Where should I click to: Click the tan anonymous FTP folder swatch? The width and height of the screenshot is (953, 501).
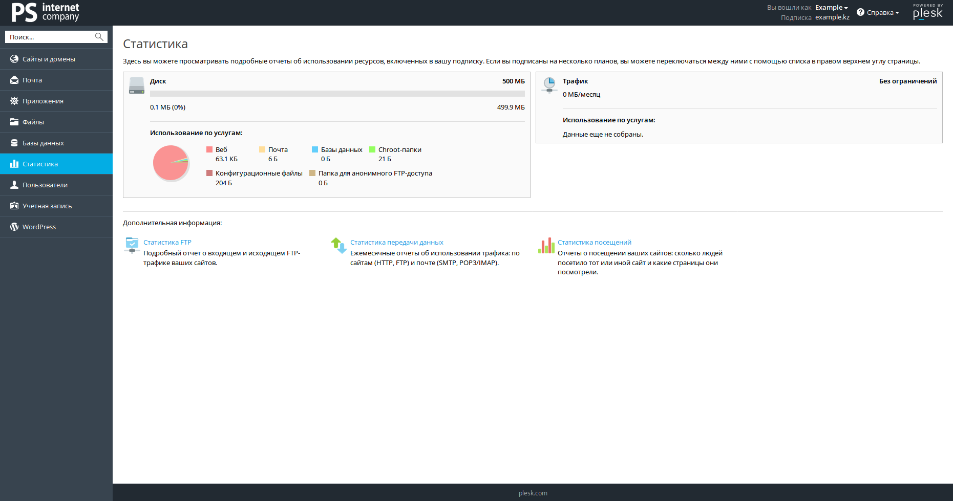(312, 173)
